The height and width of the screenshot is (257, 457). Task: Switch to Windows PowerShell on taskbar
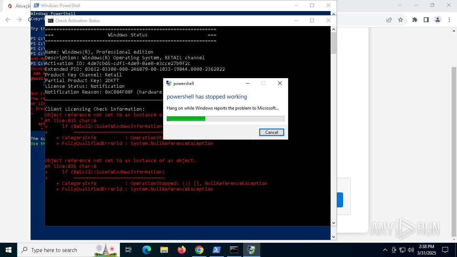(x=217, y=250)
